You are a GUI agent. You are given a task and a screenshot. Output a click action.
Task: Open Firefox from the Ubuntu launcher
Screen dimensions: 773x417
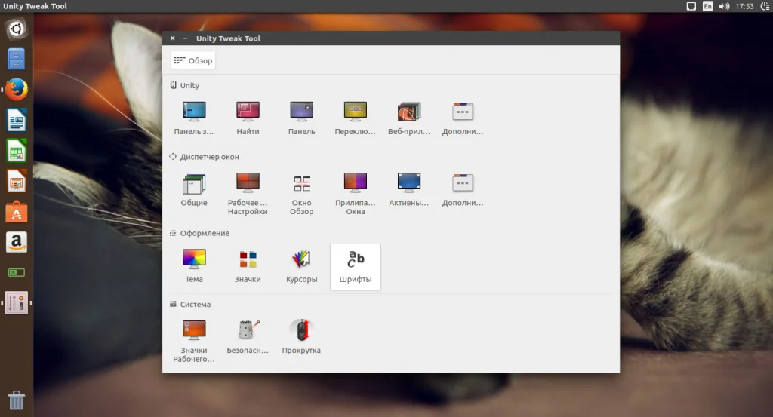point(17,90)
